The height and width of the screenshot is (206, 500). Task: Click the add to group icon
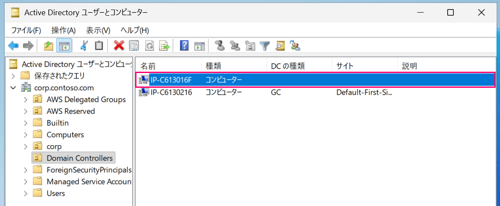(x=295, y=46)
